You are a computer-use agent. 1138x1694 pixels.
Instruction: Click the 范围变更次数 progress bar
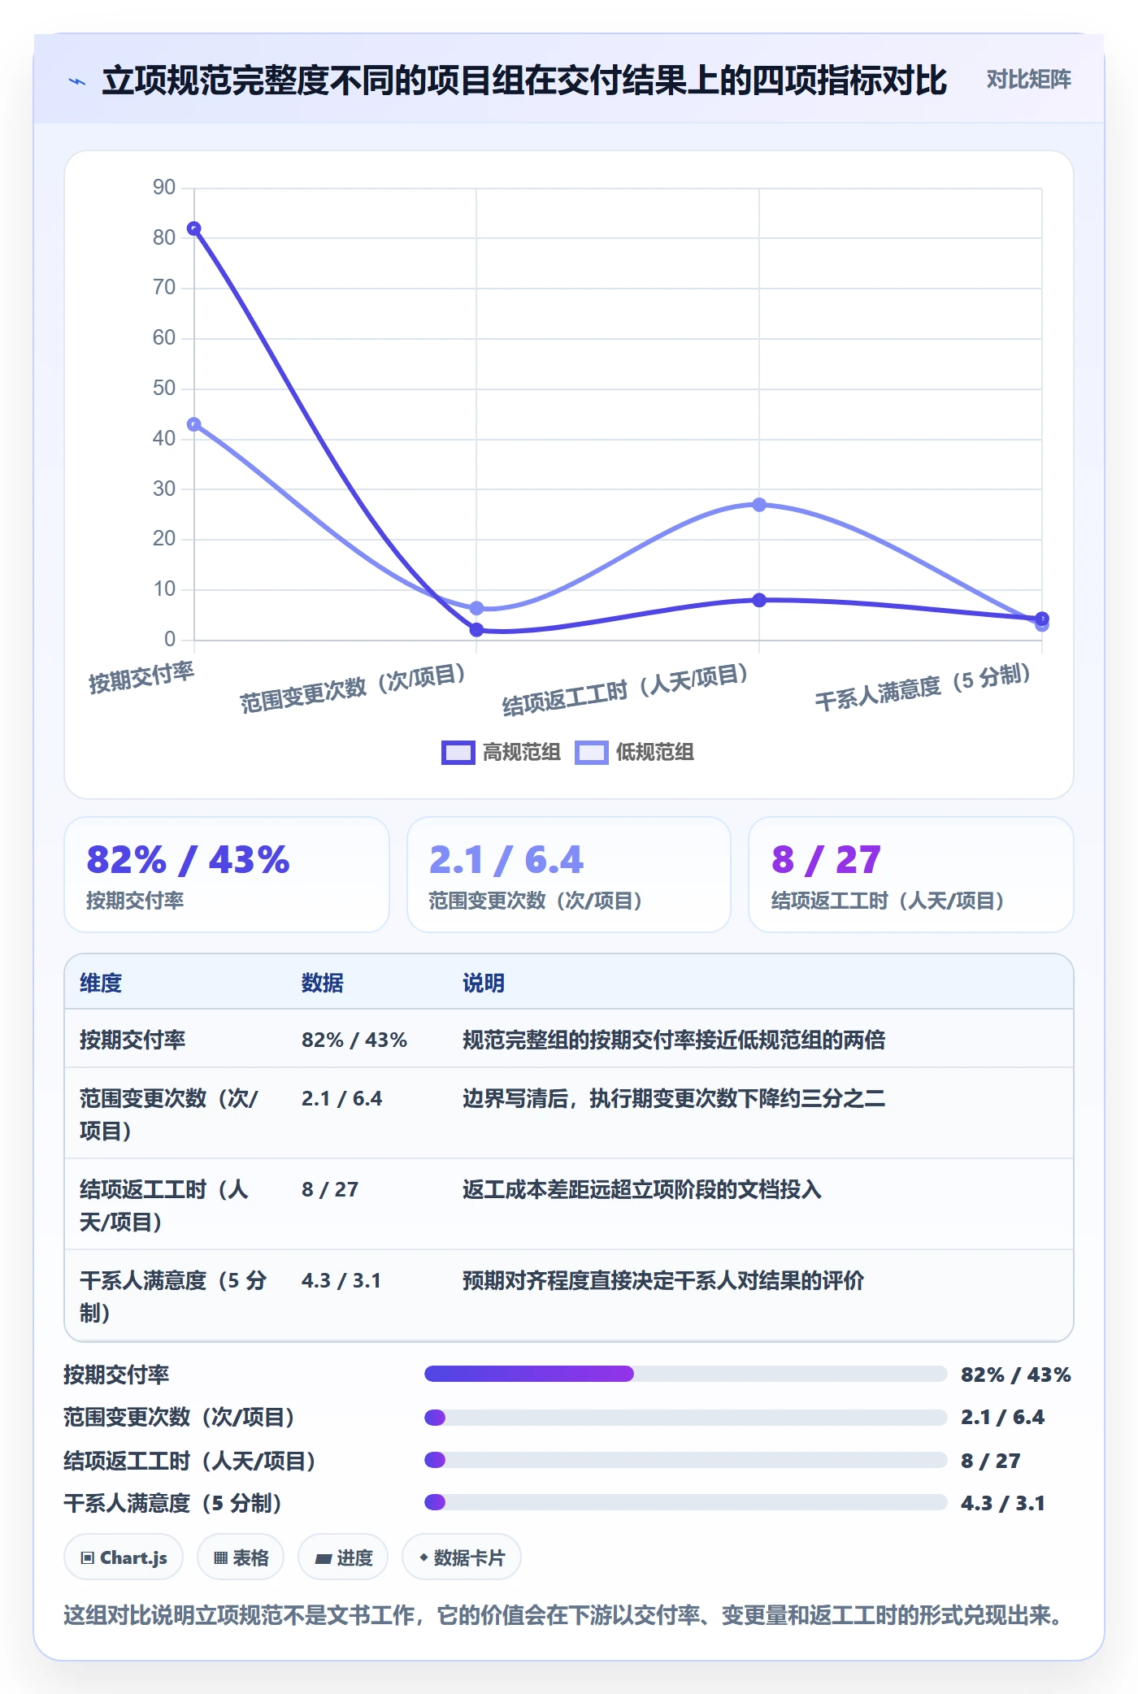click(x=685, y=1418)
